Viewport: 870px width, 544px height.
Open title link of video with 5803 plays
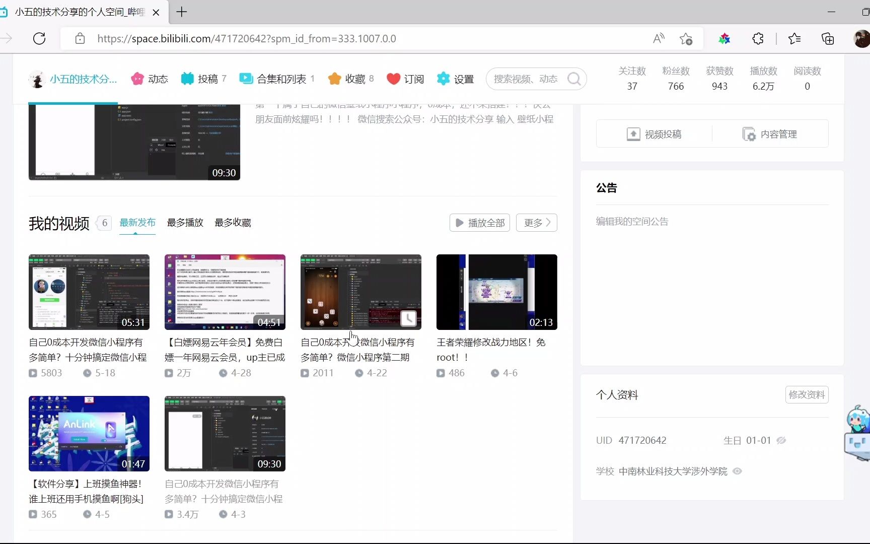click(88, 350)
